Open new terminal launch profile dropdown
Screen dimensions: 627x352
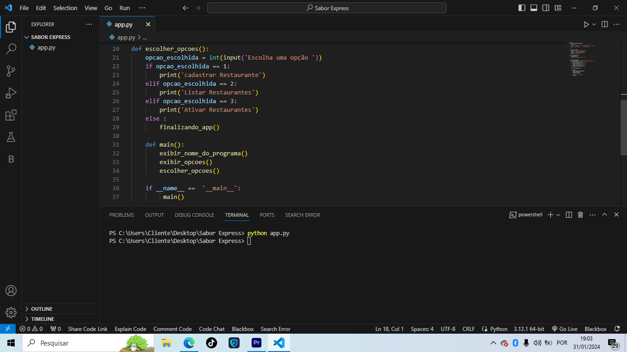click(x=558, y=214)
